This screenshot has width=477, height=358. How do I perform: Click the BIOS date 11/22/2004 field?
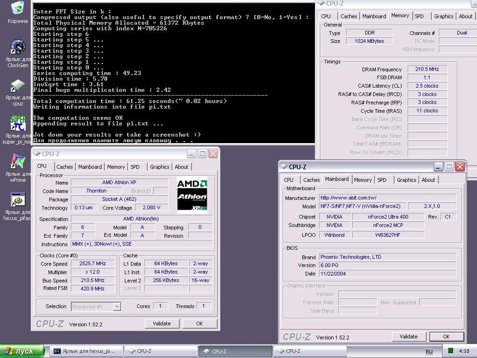tap(388, 274)
